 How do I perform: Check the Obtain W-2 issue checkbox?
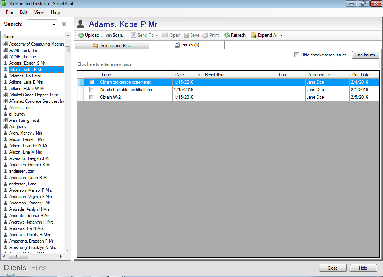click(x=91, y=97)
